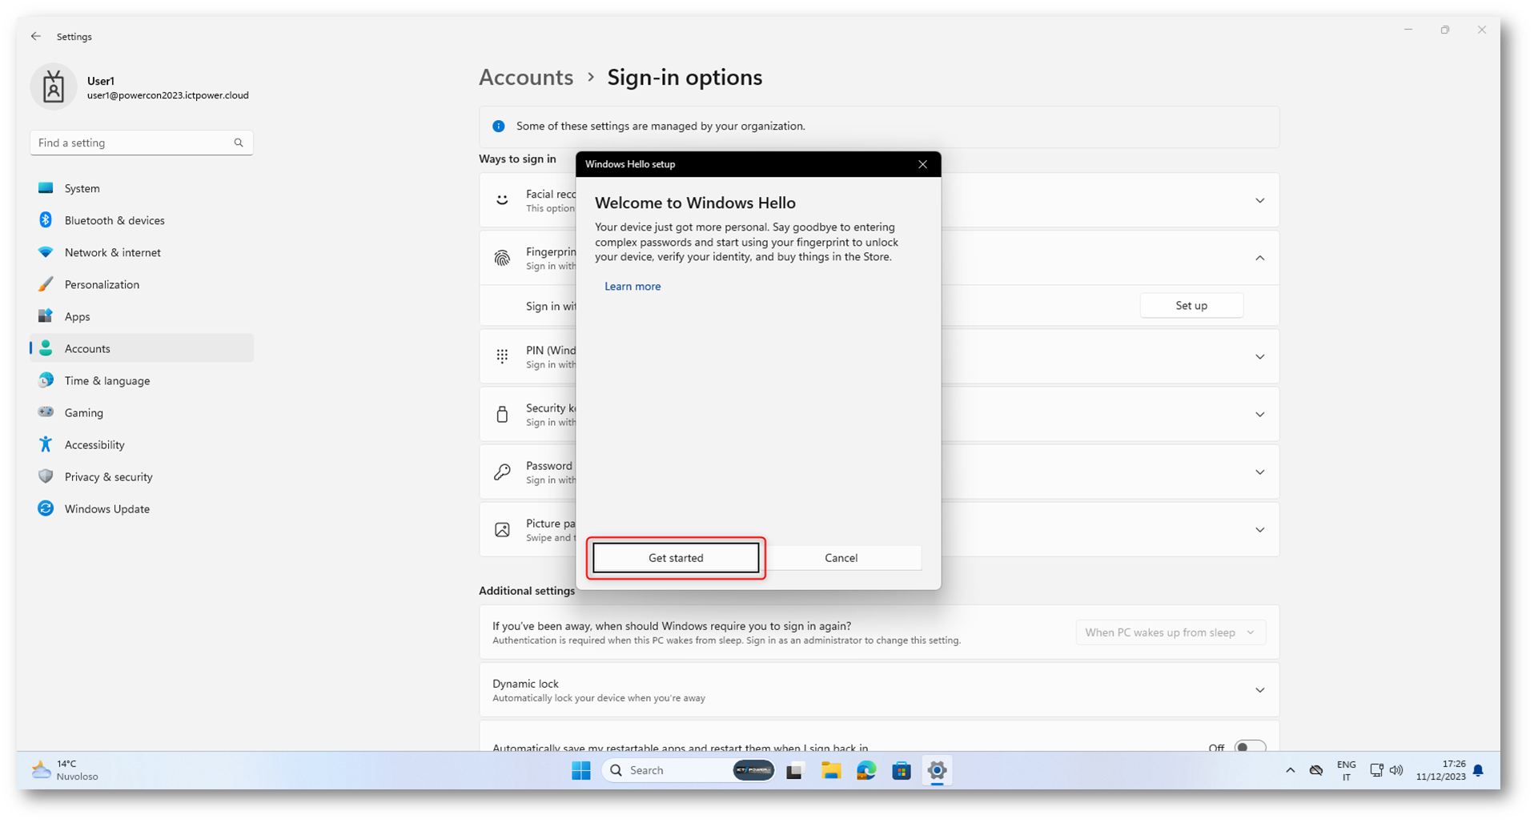Focus the Find a setting search box
The image size is (1534, 823).
(142, 143)
